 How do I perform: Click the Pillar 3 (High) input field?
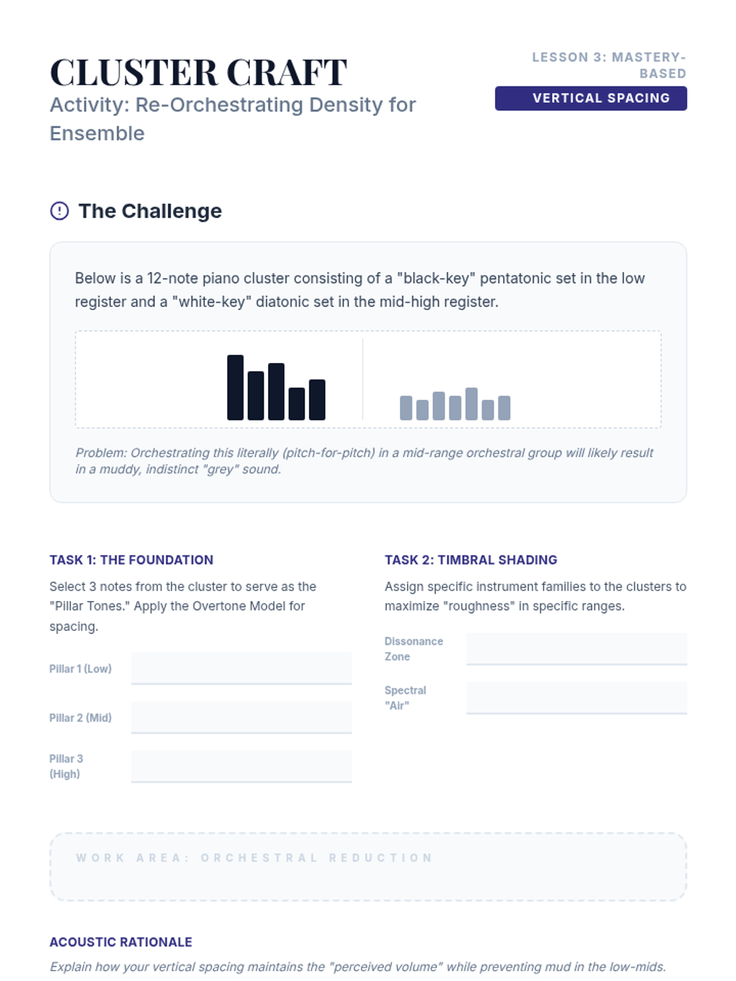pos(241,766)
